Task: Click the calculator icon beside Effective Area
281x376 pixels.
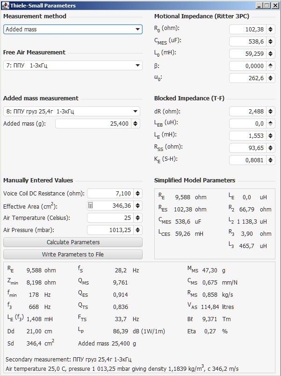Action: point(91,205)
